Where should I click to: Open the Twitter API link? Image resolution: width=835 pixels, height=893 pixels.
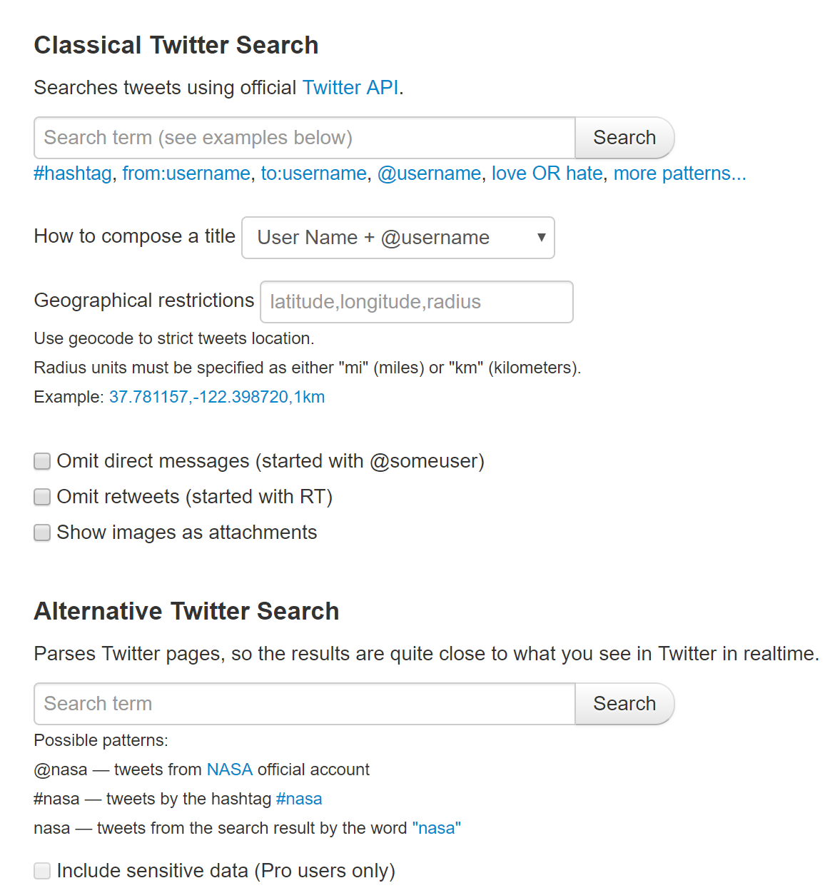tap(349, 87)
